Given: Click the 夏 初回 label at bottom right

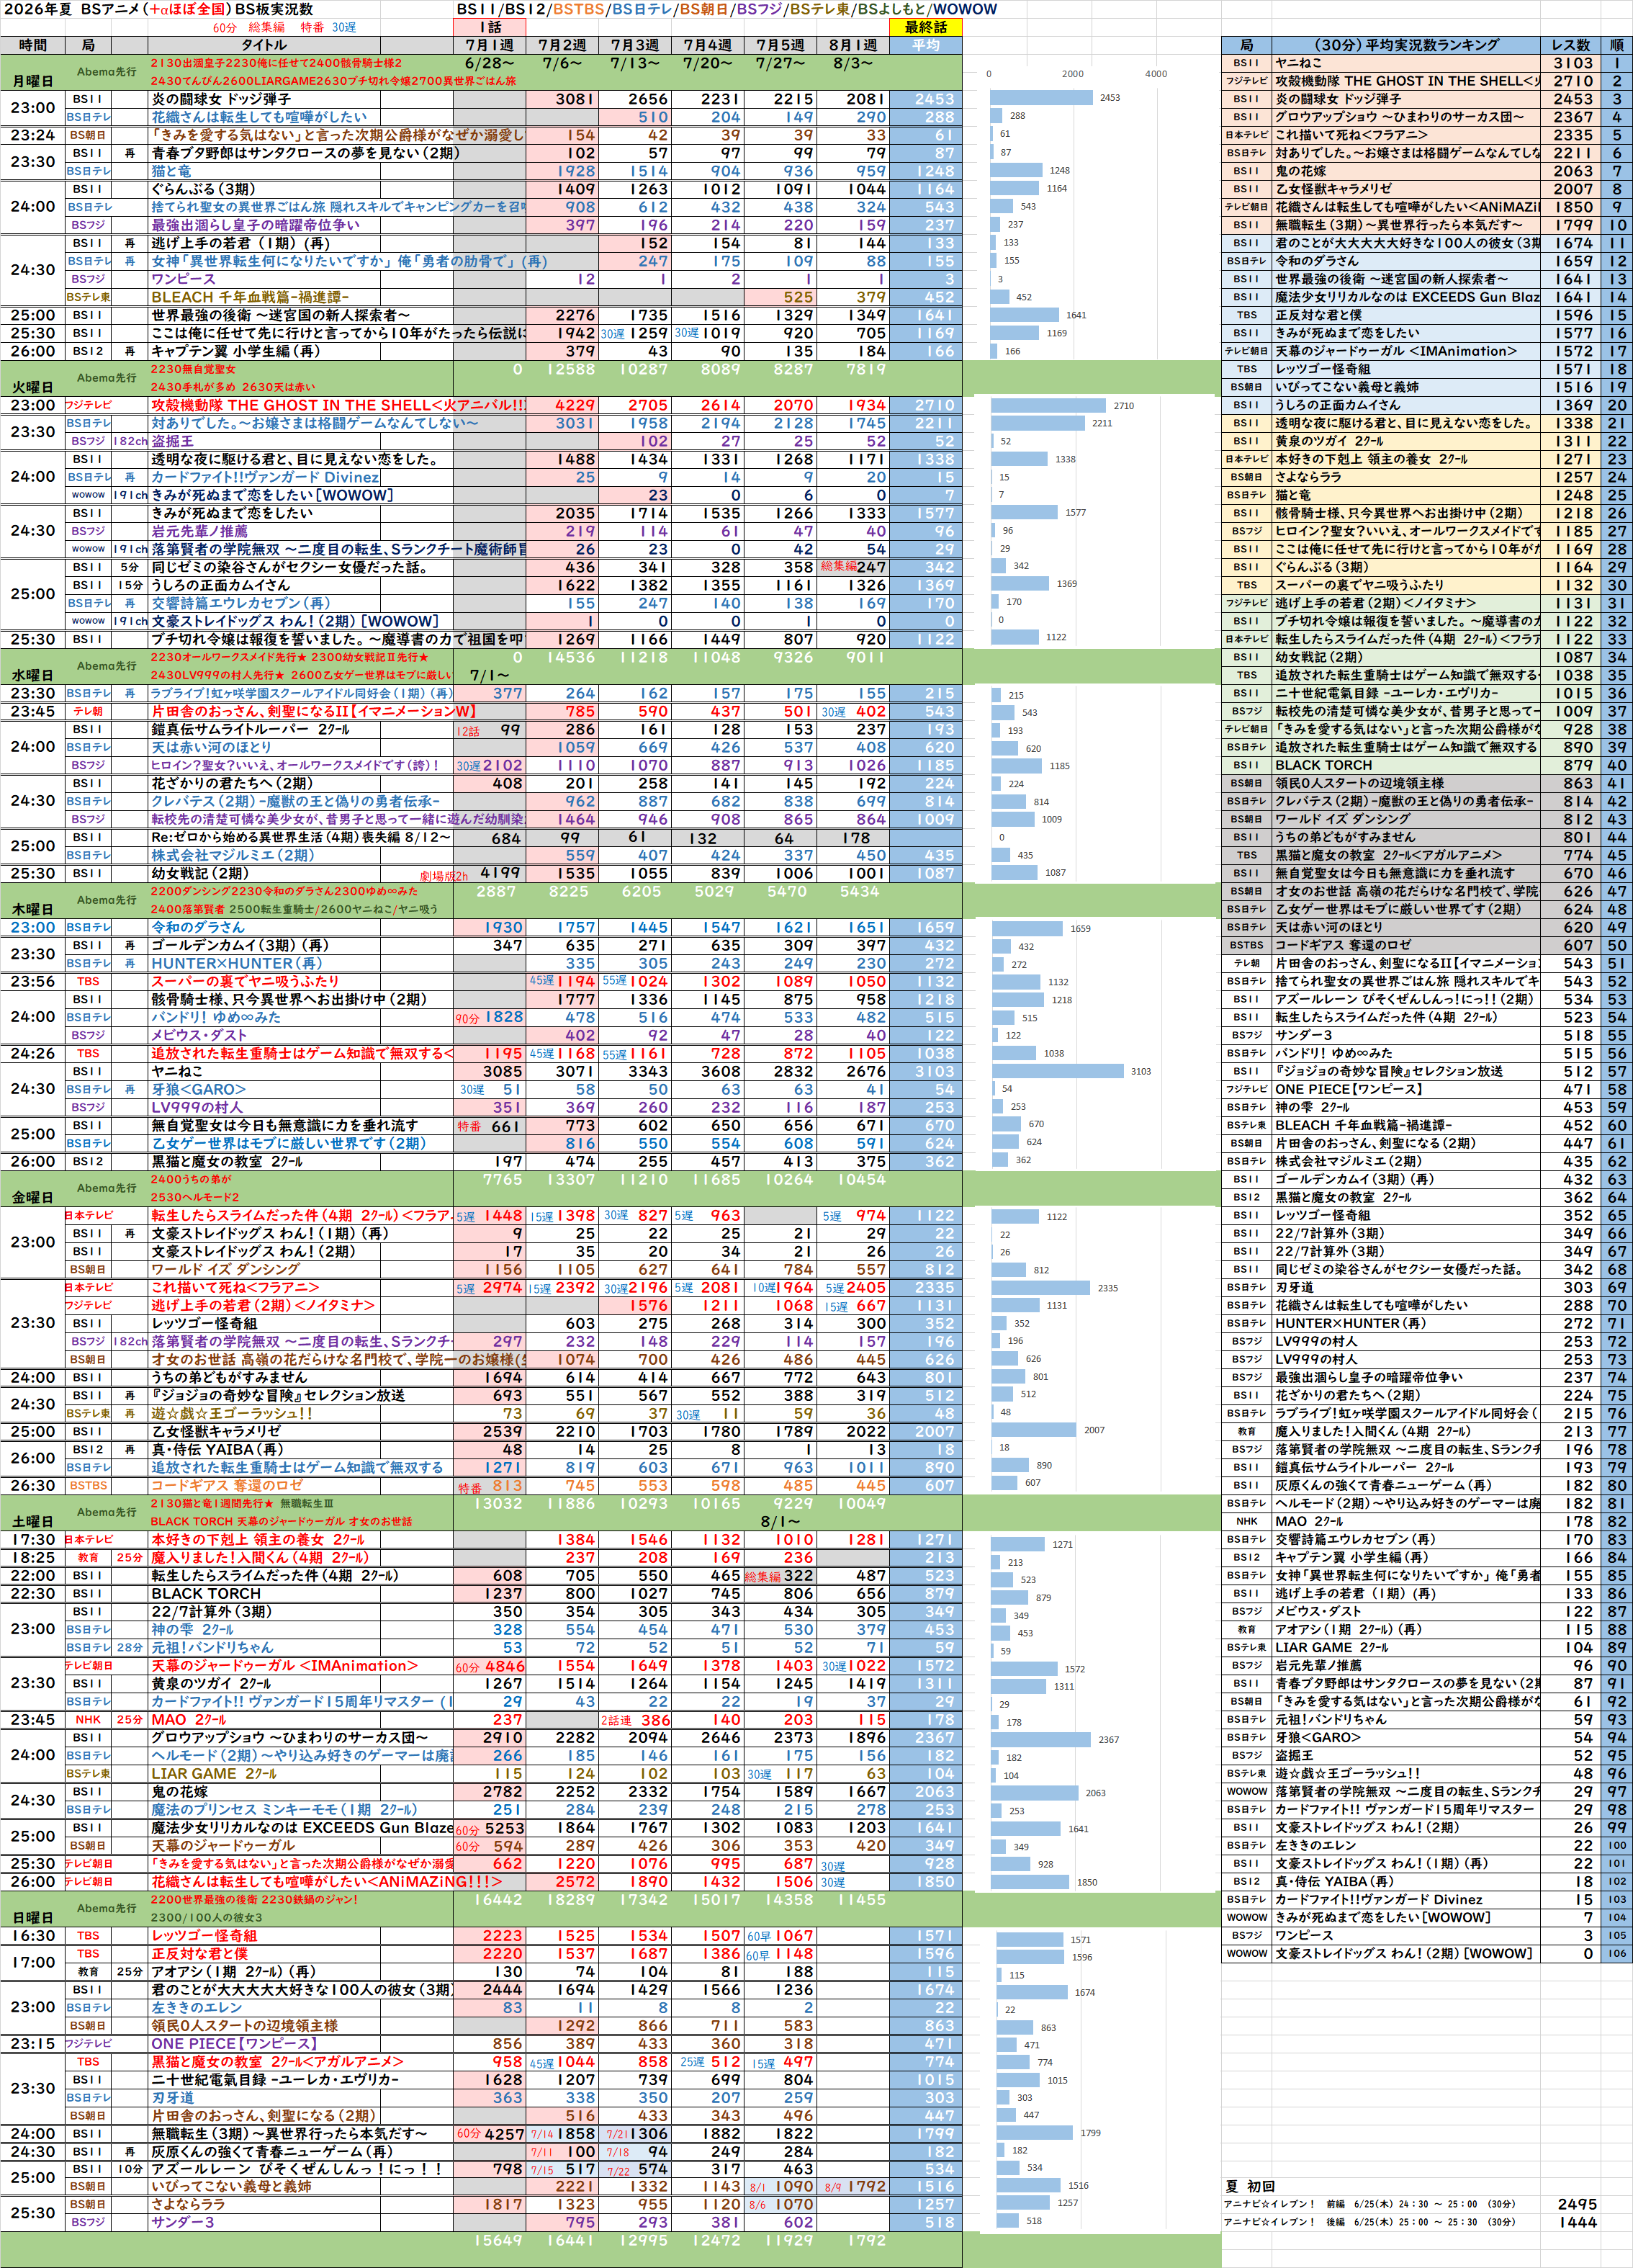Looking at the screenshot, I should (x=1250, y=2186).
